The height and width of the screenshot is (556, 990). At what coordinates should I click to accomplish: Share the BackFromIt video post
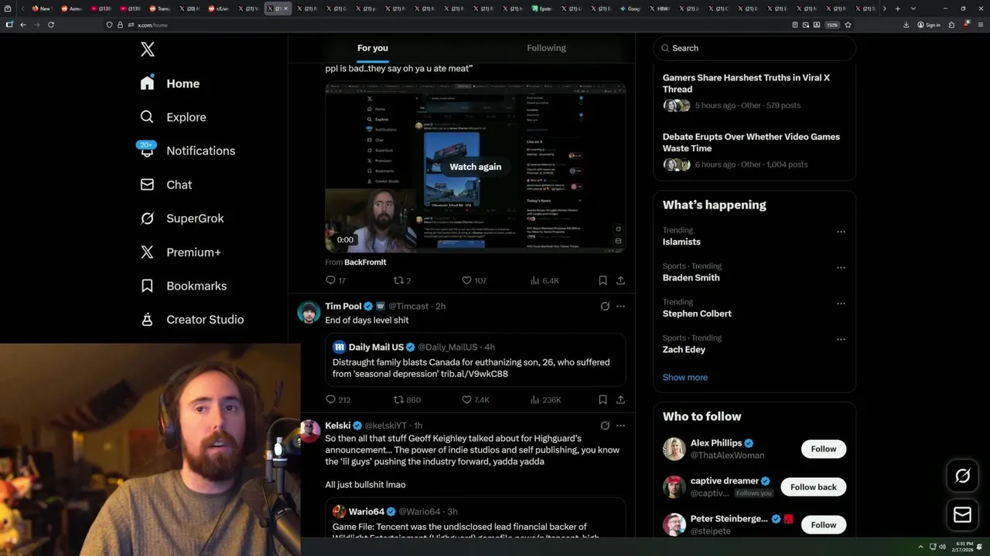[x=620, y=280]
